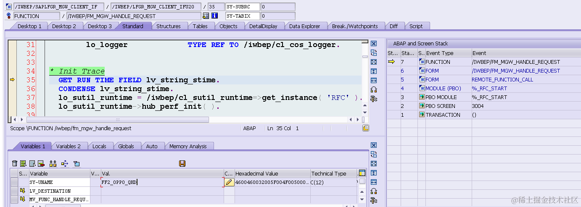
Task: Maximize the Variables tool to full screen
Action: [x=373, y=164]
